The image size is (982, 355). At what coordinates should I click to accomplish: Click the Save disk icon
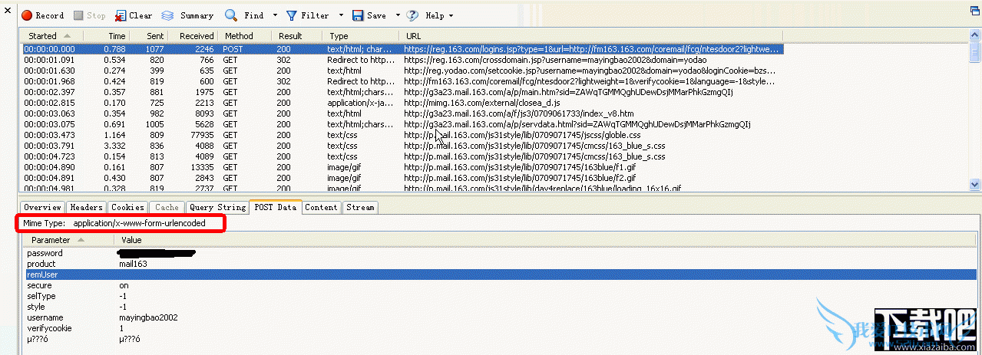(358, 15)
